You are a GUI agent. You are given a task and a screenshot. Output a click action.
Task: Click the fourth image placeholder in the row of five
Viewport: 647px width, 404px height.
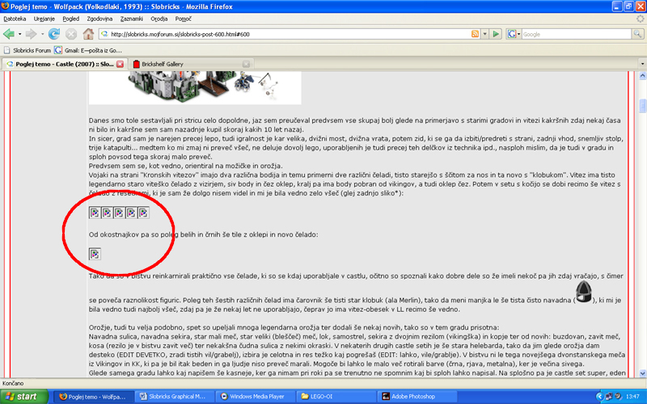click(x=131, y=213)
